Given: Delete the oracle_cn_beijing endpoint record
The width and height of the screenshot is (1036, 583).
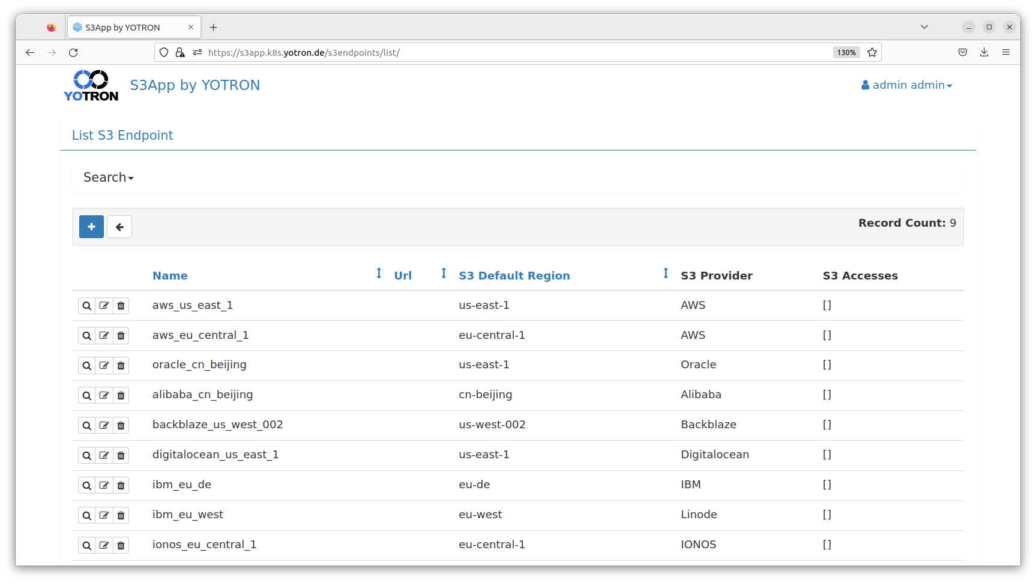Looking at the screenshot, I should coord(121,366).
